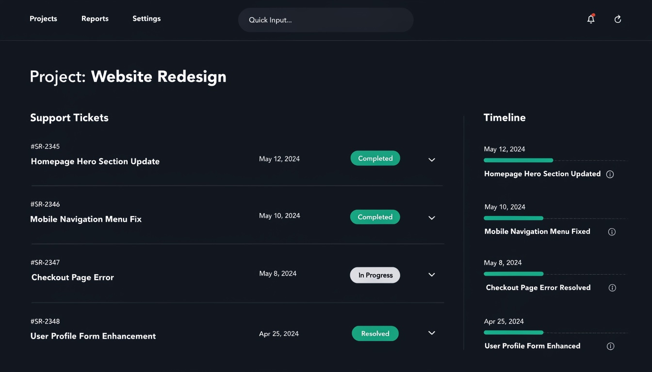Expand the User Profile Form Enhancement ticket
The image size is (652, 372).
(432, 333)
